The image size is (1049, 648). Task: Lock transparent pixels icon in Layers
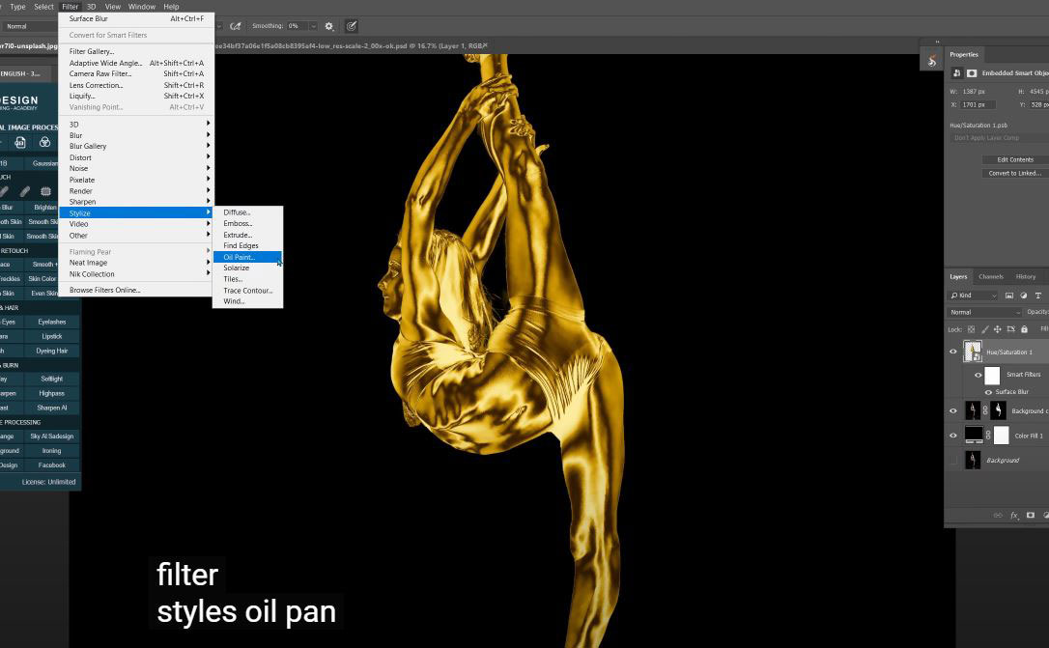click(972, 329)
